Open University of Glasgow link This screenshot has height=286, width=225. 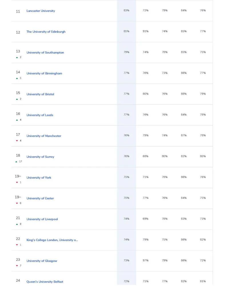42,261
